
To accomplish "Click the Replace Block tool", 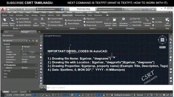I will tap(12, 22).
